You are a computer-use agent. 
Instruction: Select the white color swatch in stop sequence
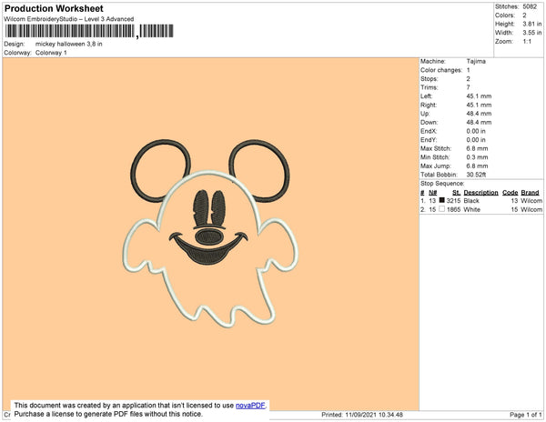442,209
